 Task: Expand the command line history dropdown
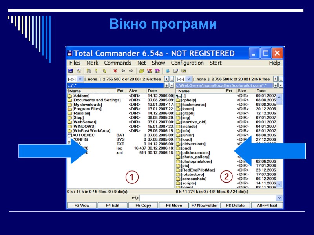tap(279, 198)
